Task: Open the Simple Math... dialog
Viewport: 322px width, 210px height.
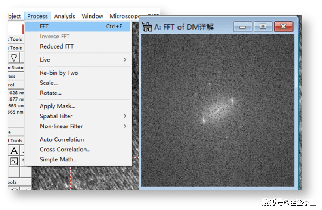Action: 59,159
